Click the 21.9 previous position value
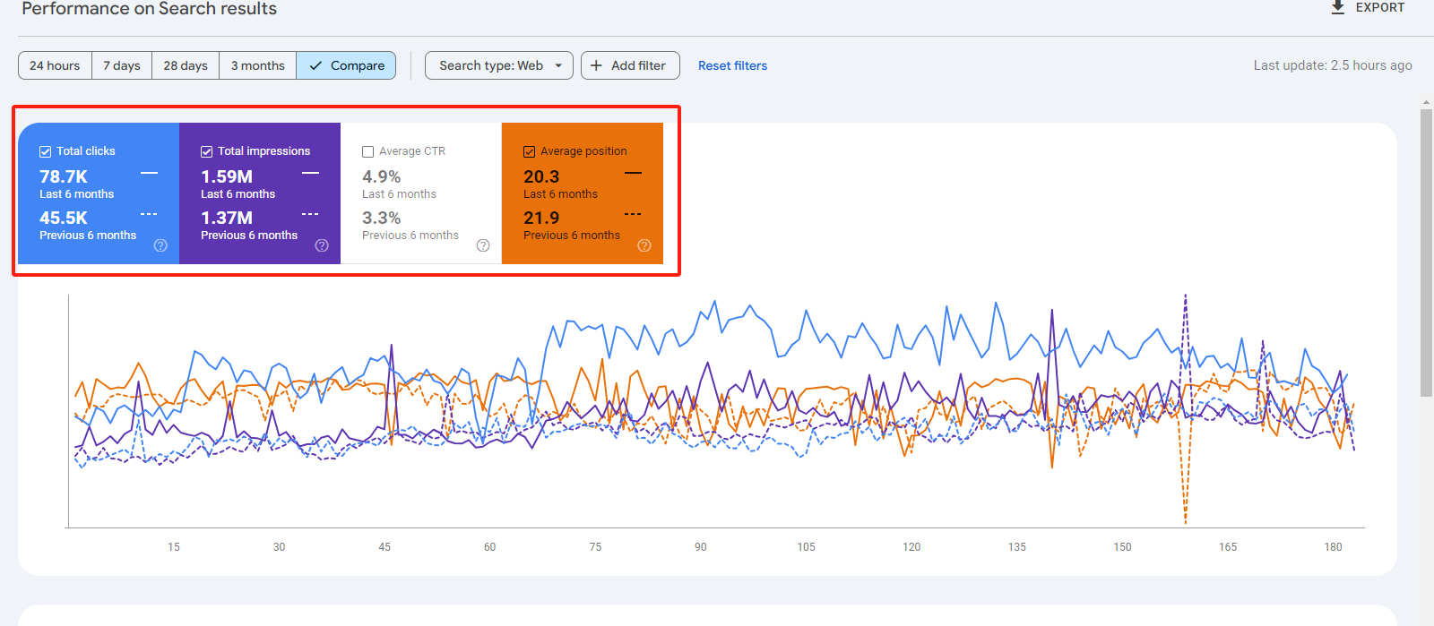The width and height of the screenshot is (1434, 626). [x=541, y=218]
